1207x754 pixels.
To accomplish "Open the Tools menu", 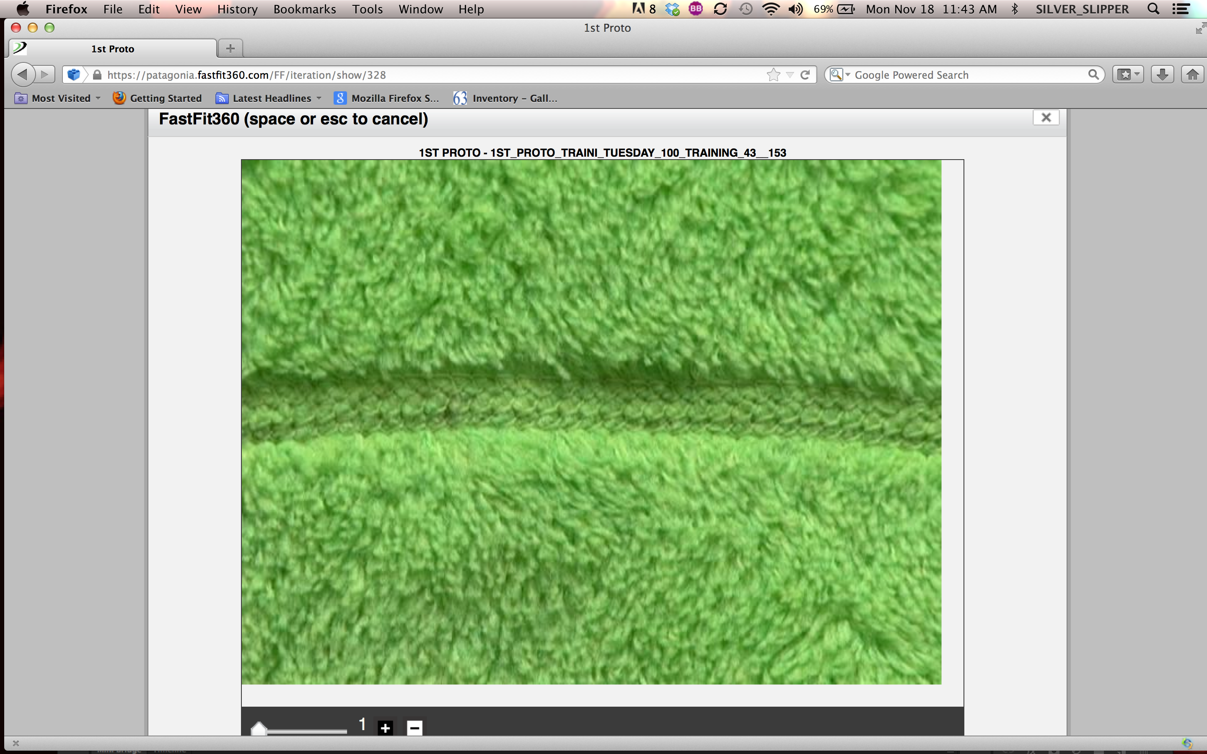I will coord(367,9).
